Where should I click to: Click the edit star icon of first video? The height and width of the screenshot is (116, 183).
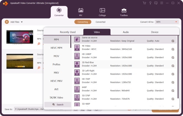pos(39,44)
